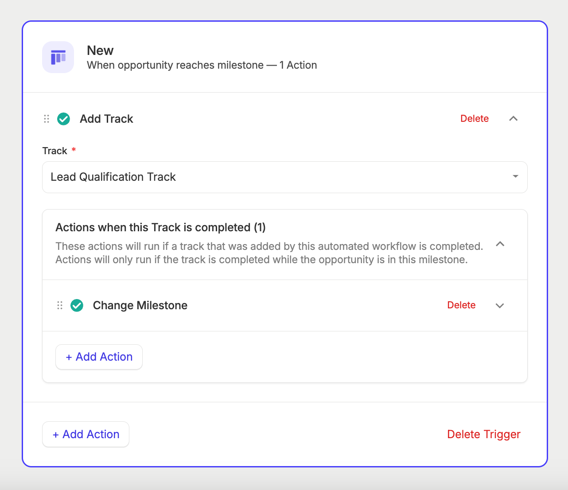Screen dimensions: 568x490
Task: Click the Add Track heading
Action: tap(106, 119)
